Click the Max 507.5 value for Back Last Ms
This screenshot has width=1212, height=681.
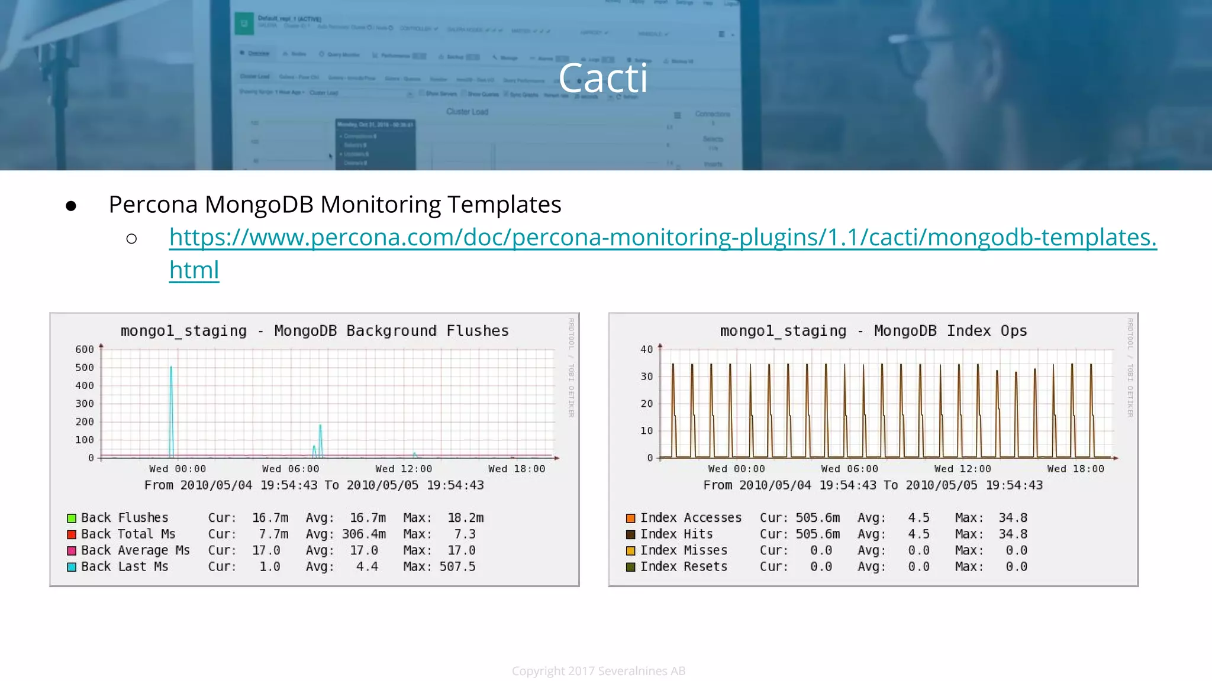click(x=457, y=567)
